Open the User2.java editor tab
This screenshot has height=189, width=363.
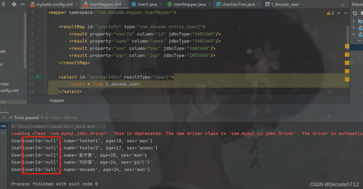[x=147, y=4]
